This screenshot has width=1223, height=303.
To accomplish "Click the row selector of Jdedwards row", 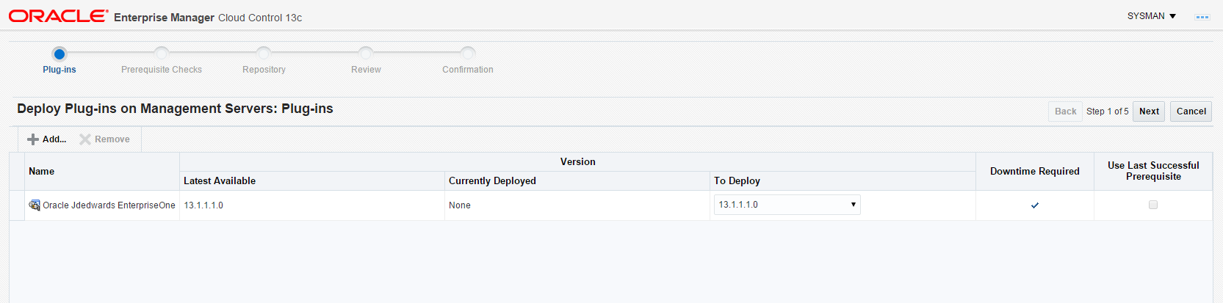I will [17, 205].
